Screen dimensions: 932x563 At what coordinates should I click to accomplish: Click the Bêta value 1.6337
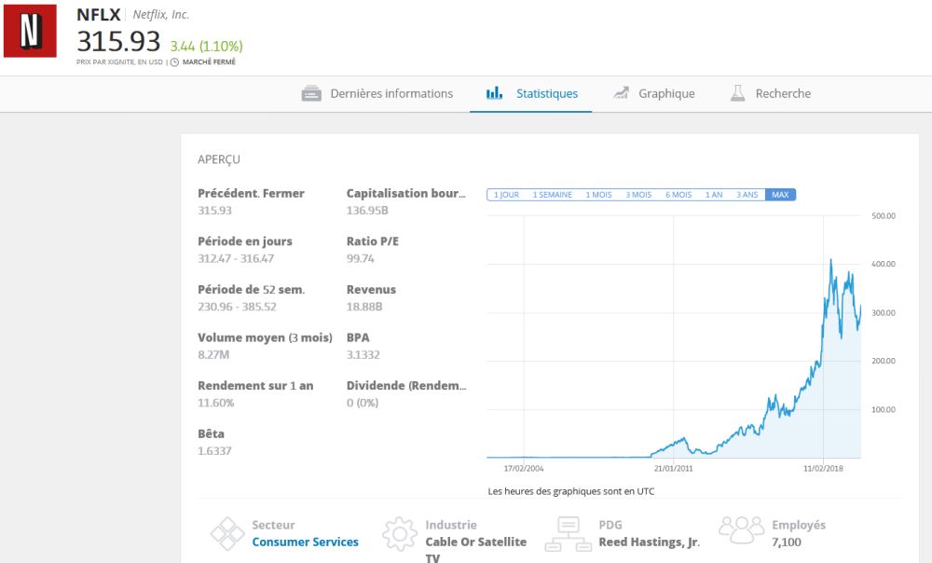pyautogui.click(x=214, y=451)
